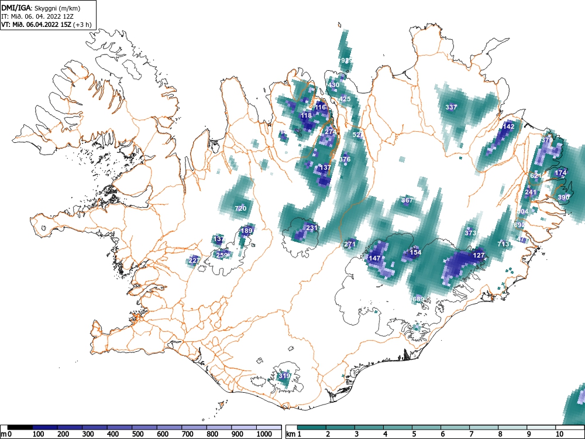
Task: Click the 189 value label
Action: pyautogui.click(x=246, y=231)
